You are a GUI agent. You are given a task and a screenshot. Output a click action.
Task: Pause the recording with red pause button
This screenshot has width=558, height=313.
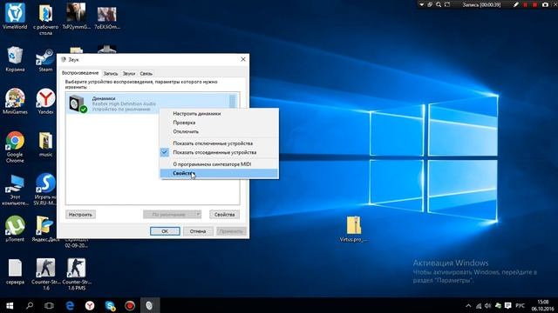(x=525, y=4)
